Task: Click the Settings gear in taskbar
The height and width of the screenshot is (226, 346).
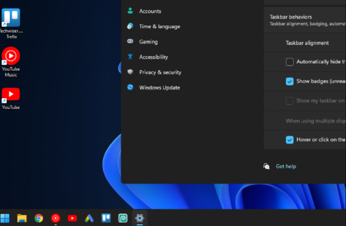Action: [x=140, y=218]
